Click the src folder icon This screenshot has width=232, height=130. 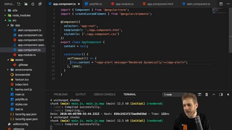coord(9,20)
